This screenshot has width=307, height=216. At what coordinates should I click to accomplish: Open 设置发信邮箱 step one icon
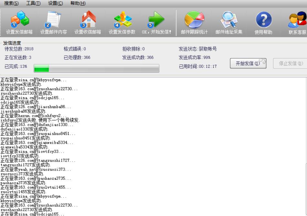[x=19, y=19]
